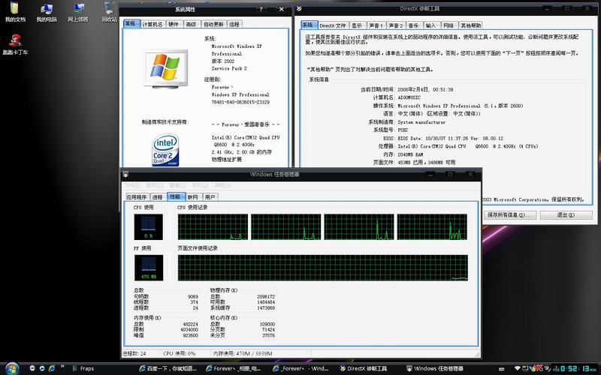Click the 保存所有信息 button
601x375 pixels.
click(510, 214)
